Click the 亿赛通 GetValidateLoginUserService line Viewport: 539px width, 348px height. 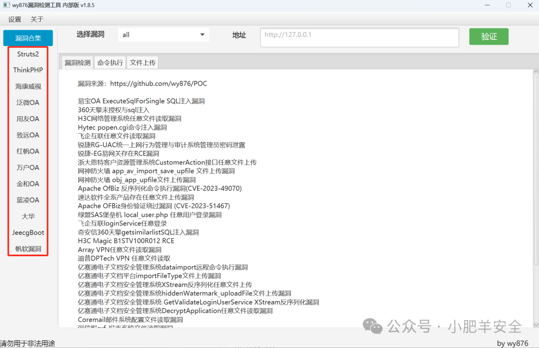[x=198, y=302]
